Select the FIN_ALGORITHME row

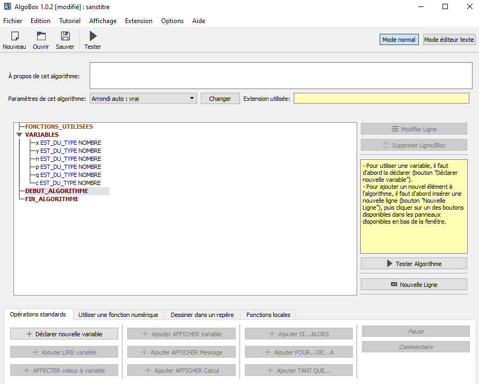(x=52, y=199)
